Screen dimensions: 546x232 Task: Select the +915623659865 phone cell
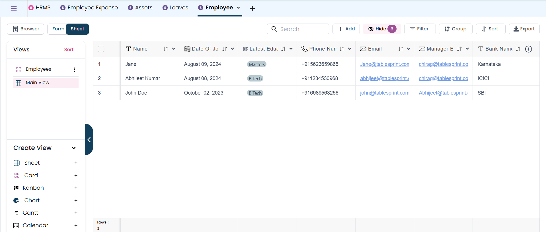point(326,64)
